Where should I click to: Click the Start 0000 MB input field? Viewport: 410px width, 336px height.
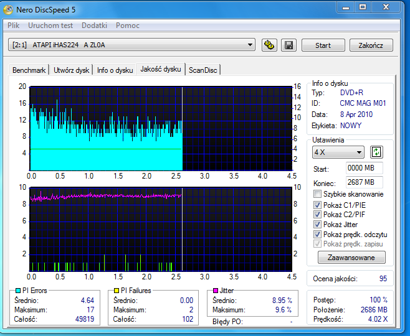pyautogui.click(x=365, y=168)
